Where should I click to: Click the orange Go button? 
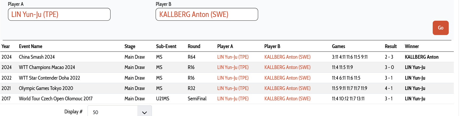click(440, 28)
